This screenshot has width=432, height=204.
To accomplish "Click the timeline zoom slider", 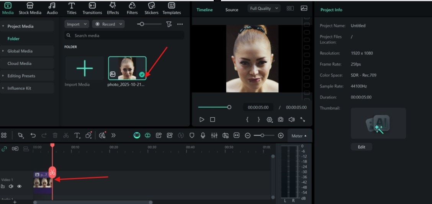I will 264,135.
